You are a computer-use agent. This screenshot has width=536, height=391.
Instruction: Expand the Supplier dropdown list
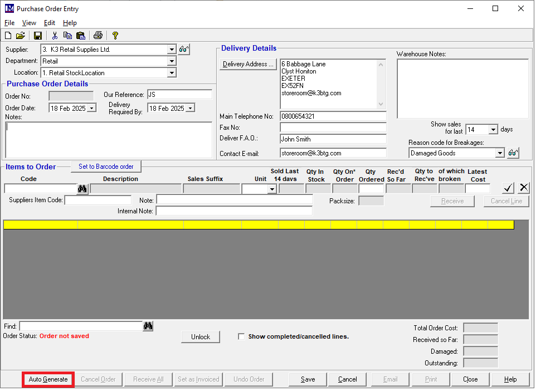click(x=172, y=50)
